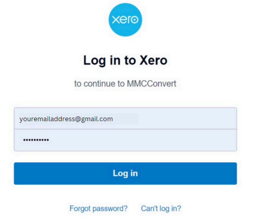
Task: Reset password via 'Forgot password?' link
Action: [x=98, y=208]
